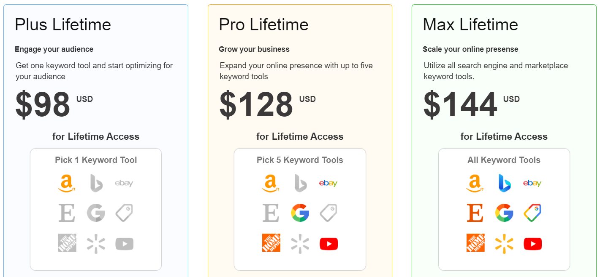Pick the yellow Walmart spark in Max Lifetime

pos(504,244)
